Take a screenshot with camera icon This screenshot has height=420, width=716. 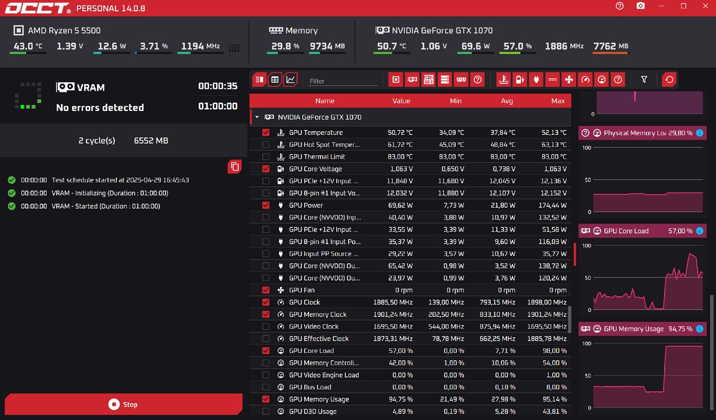(x=640, y=6)
